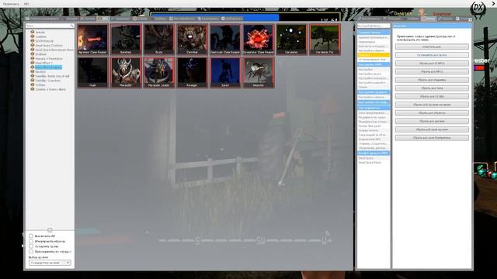Select the Ravager NPC thumbnail

click(x=192, y=72)
